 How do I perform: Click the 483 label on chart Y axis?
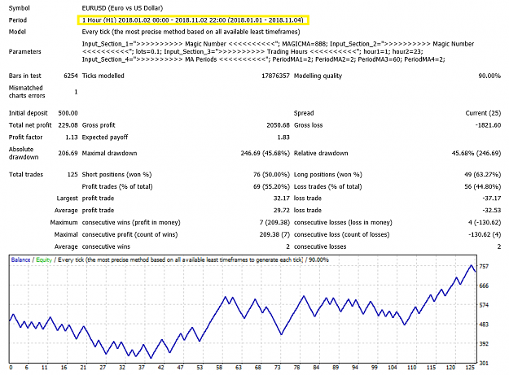coord(484,325)
